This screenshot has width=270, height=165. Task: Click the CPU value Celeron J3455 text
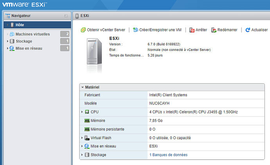pos(193,112)
